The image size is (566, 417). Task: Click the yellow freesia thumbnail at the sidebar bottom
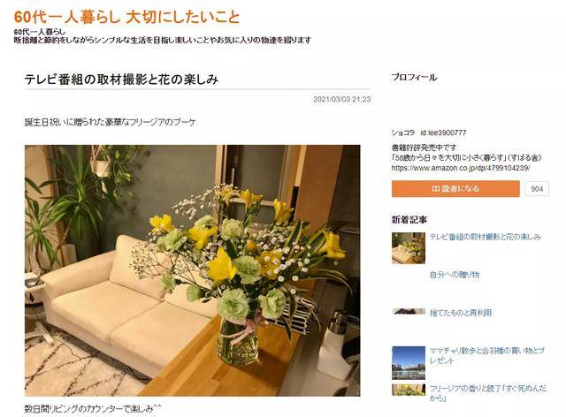[x=409, y=390]
